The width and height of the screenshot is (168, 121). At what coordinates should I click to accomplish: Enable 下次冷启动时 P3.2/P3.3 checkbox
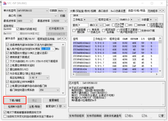[7, 61]
